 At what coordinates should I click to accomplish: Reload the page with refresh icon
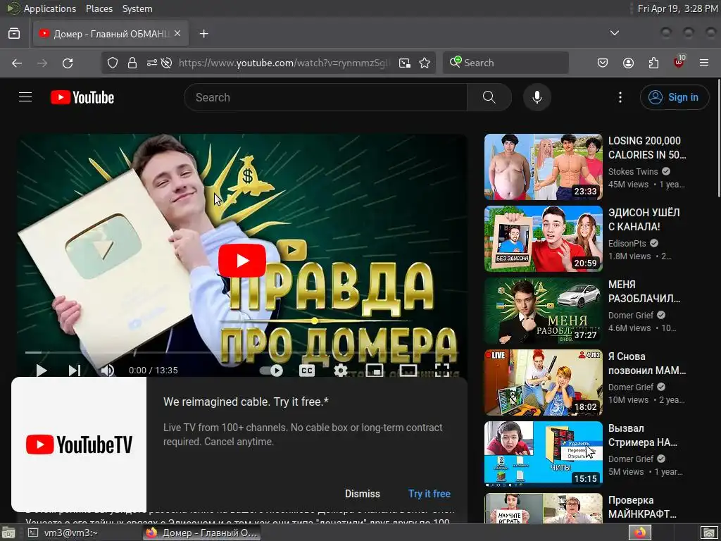point(68,63)
